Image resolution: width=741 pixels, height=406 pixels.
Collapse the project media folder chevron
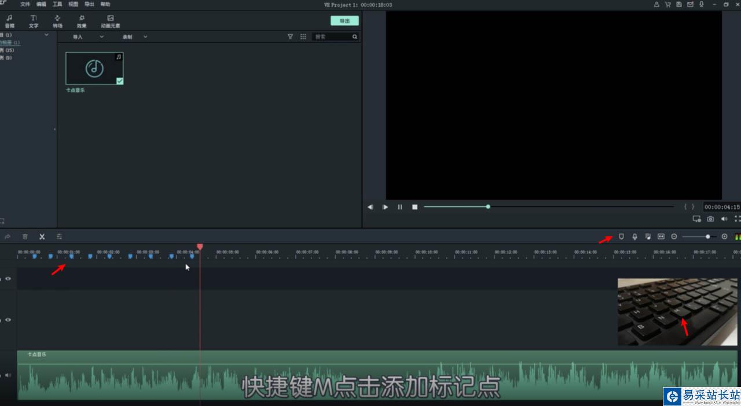(47, 35)
